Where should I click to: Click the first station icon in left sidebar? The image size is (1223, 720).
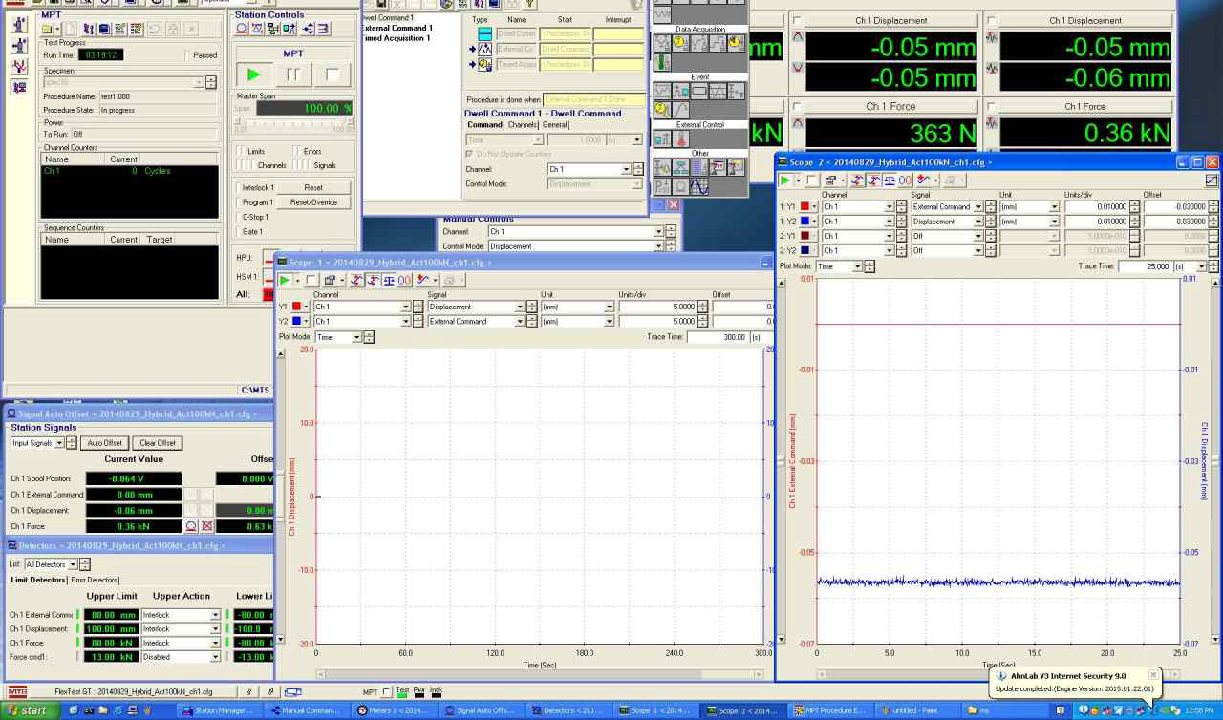click(x=19, y=24)
